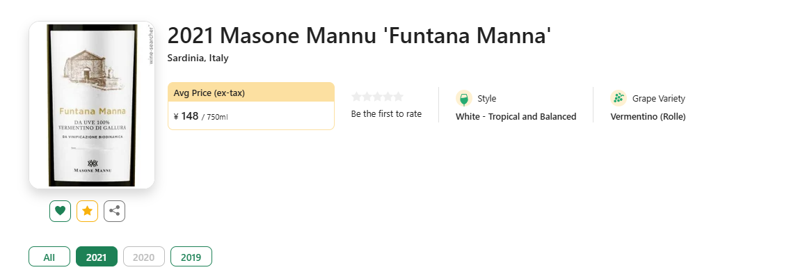Click the green heart favorite icon
The image size is (805, 279).
[x=60, y=211]
